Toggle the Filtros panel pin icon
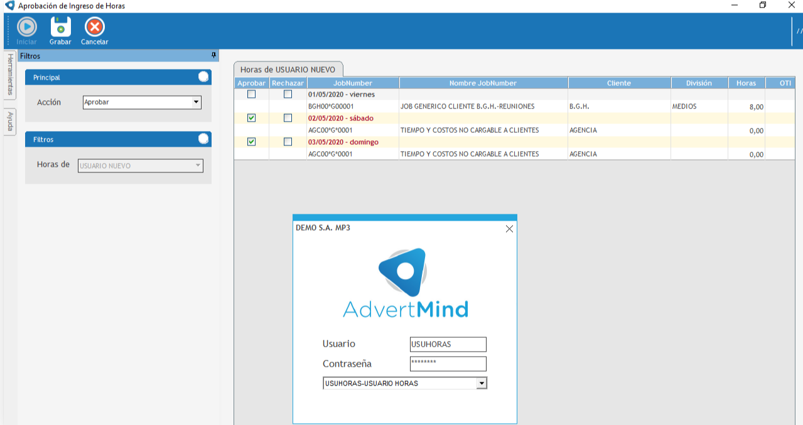The width and height of the screenshot is (803, 425). [x=213, y=56]
